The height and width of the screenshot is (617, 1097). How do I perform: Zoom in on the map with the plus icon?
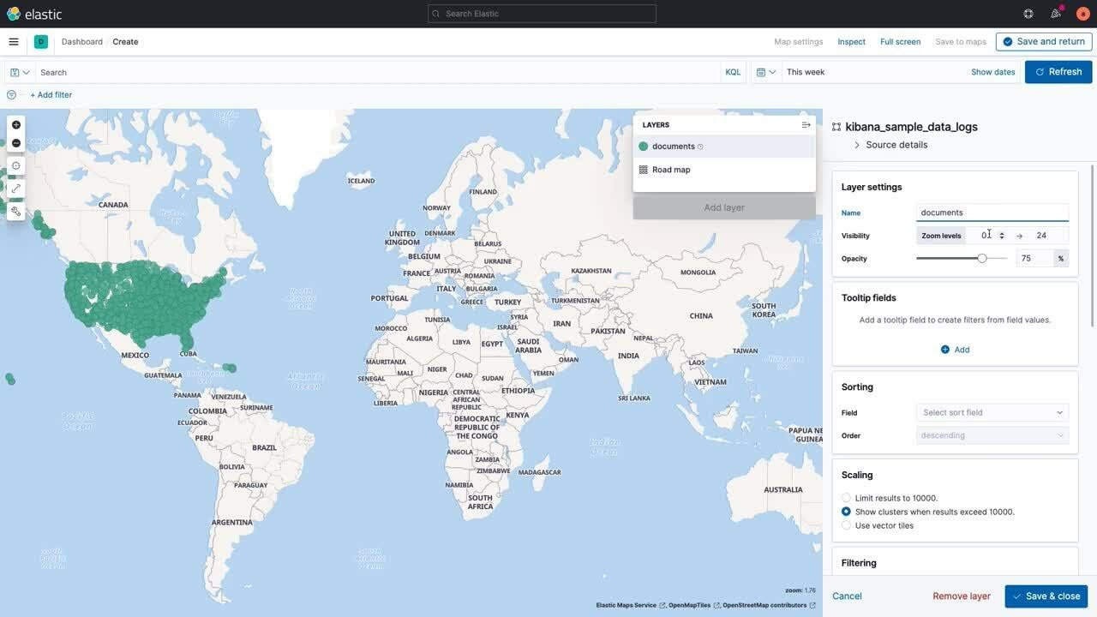(x=13, y=123)
